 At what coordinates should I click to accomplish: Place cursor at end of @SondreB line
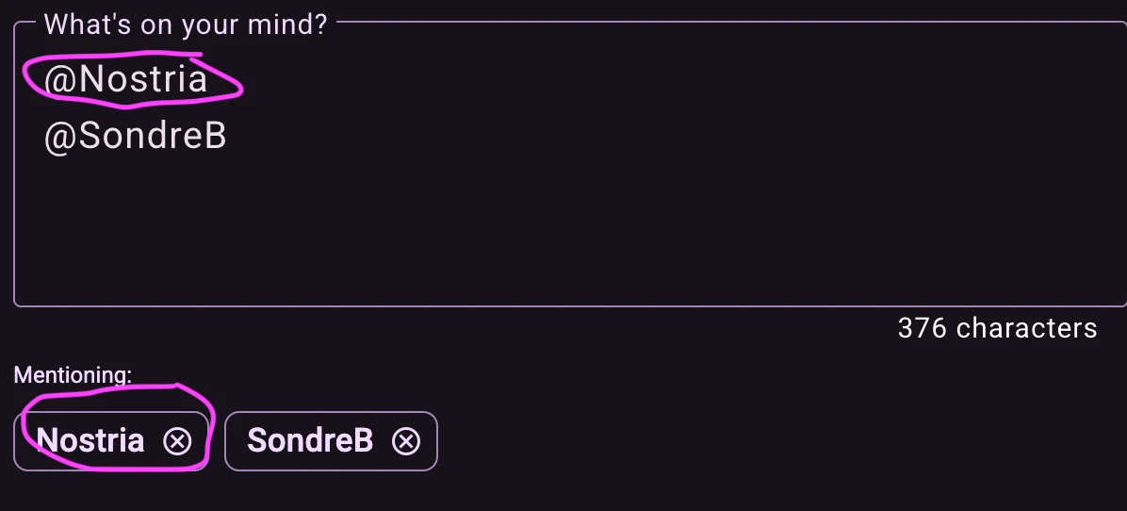pyautogui.click(x=229, y=138)
